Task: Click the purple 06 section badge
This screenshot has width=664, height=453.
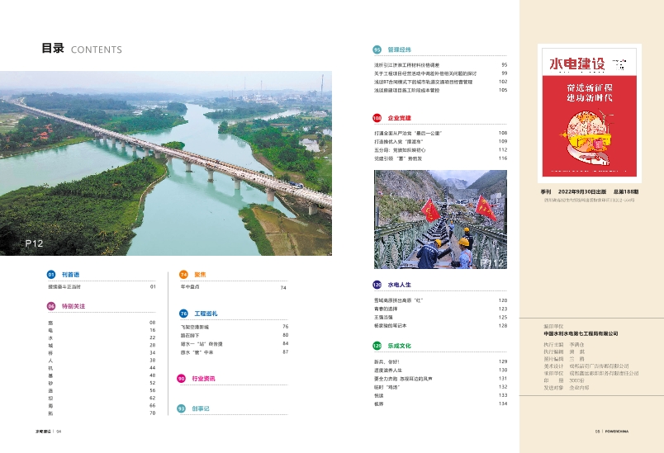Action: [x=50, y=306]
